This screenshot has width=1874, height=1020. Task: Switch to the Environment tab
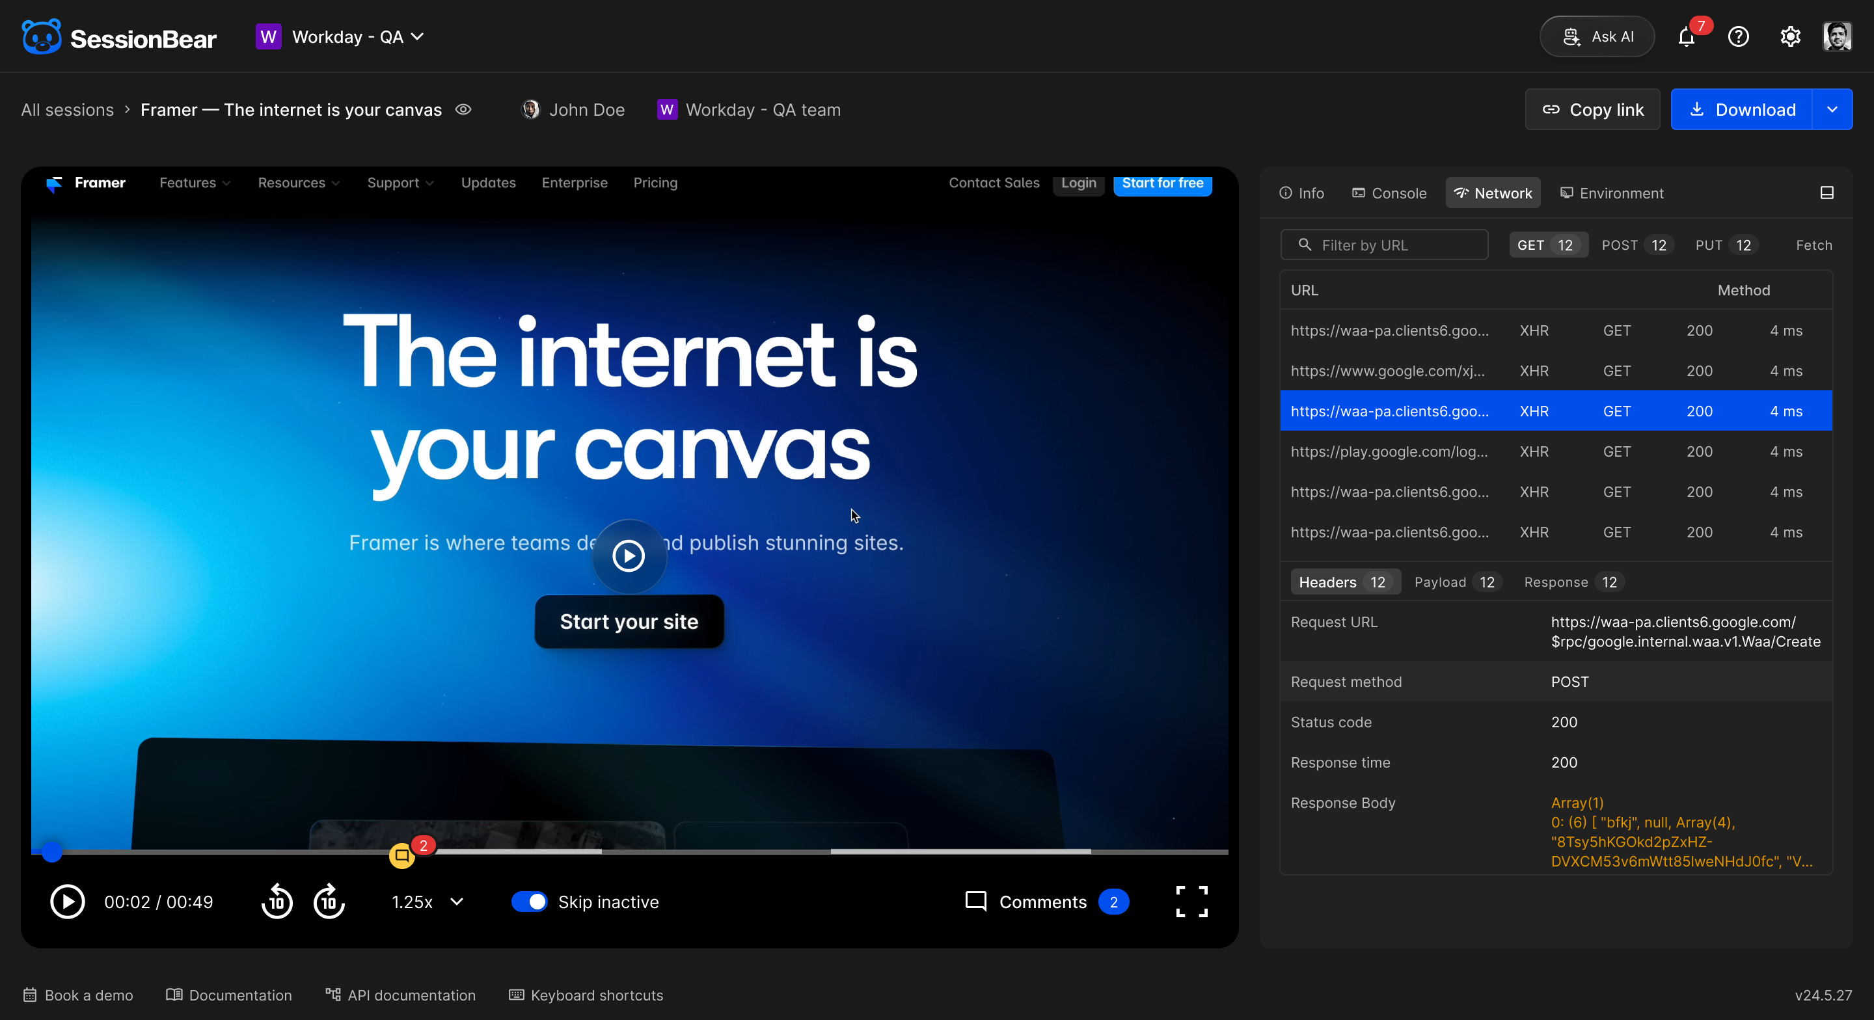[1611, 193]
